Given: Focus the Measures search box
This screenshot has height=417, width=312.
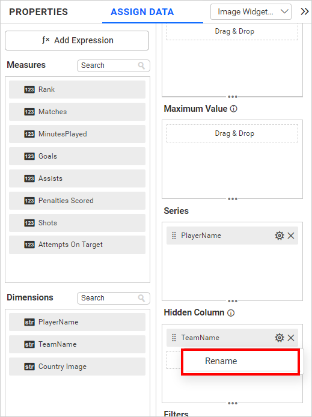Looking at the screenshot, I should pos(114,65).
